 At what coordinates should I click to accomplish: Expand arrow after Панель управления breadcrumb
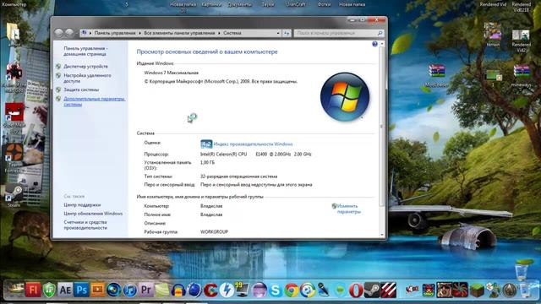[139, 33]
